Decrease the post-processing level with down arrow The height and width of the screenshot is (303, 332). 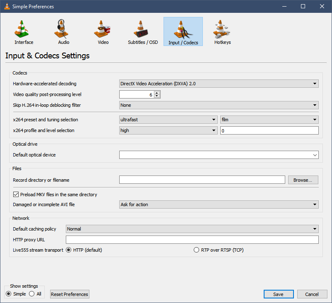[156, 96]
